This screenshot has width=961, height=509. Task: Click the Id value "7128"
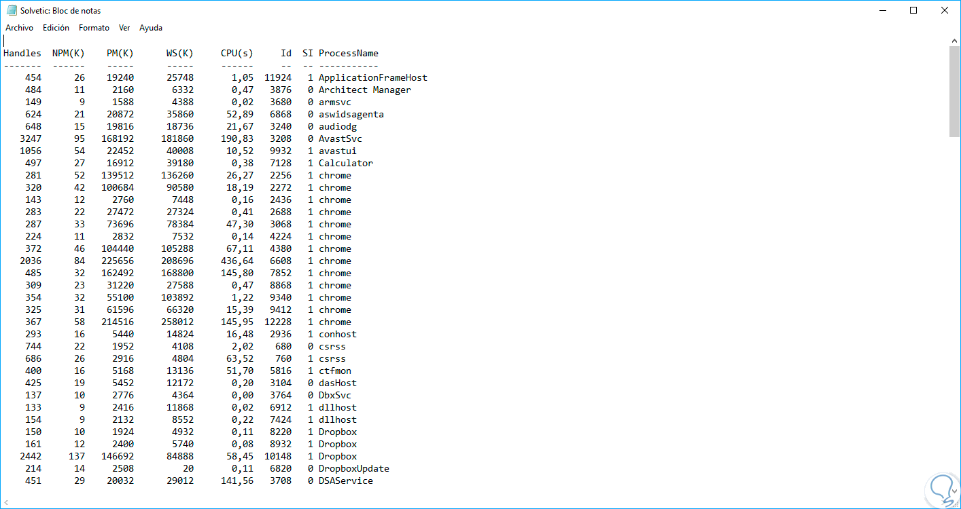(x=281, y=163)
